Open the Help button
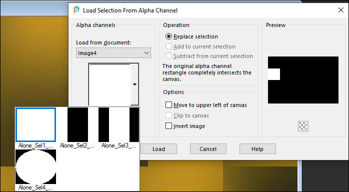The width and height of the screenshot is (349, 192). (257, 149)
